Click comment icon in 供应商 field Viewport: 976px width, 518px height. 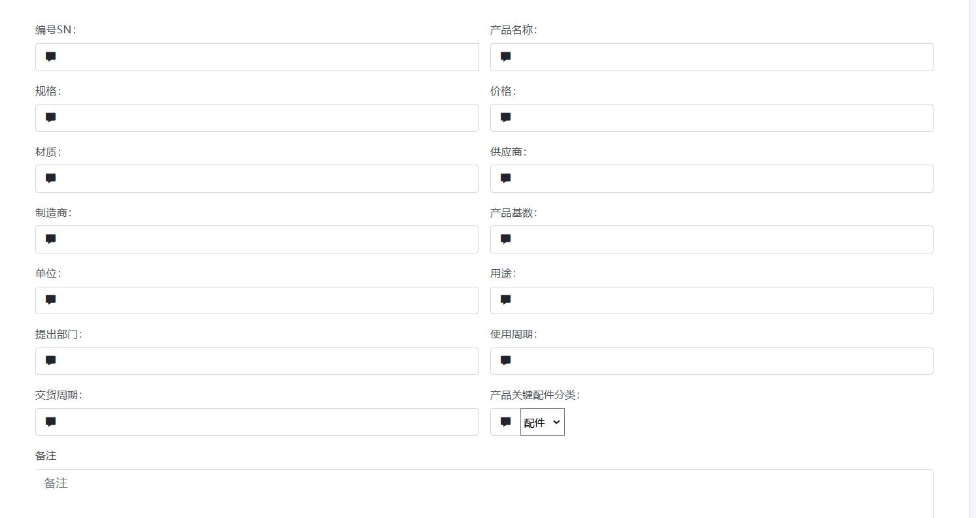(505, 178)
